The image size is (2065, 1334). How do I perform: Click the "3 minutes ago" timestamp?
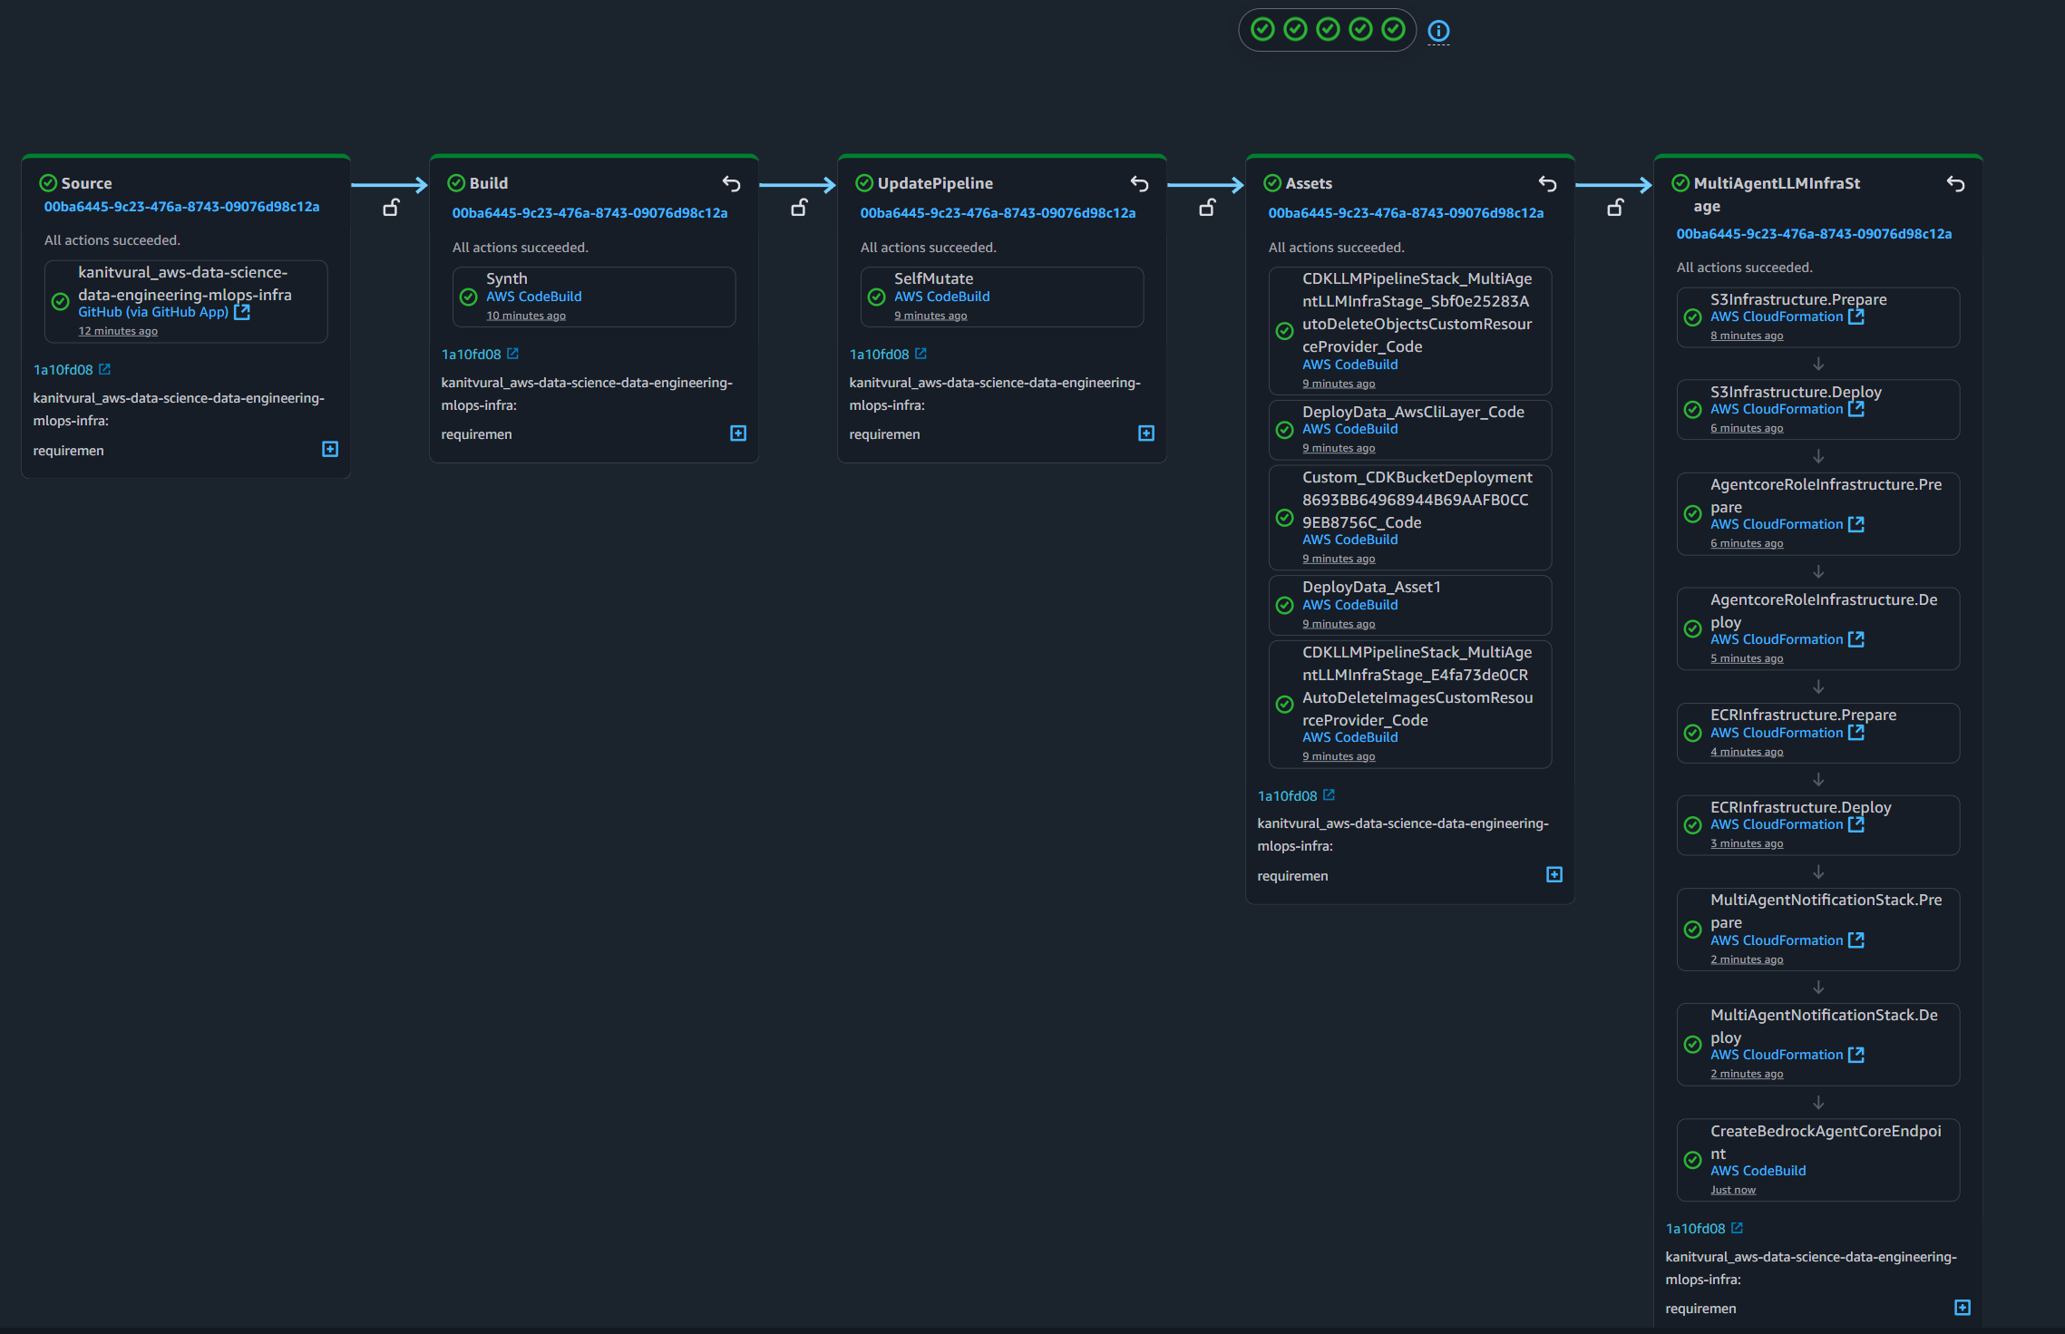pyautogui.click(x=1747, y=843)
